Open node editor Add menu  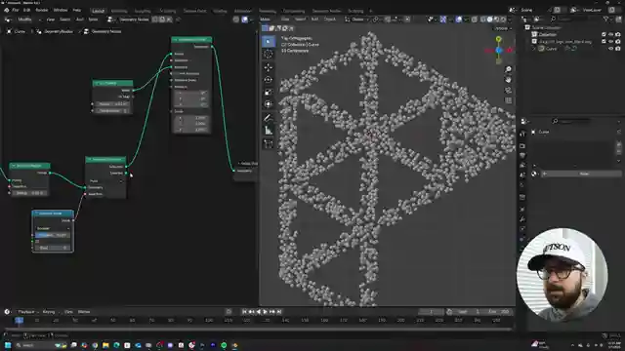pyautogui.click(x=80, y=19)
